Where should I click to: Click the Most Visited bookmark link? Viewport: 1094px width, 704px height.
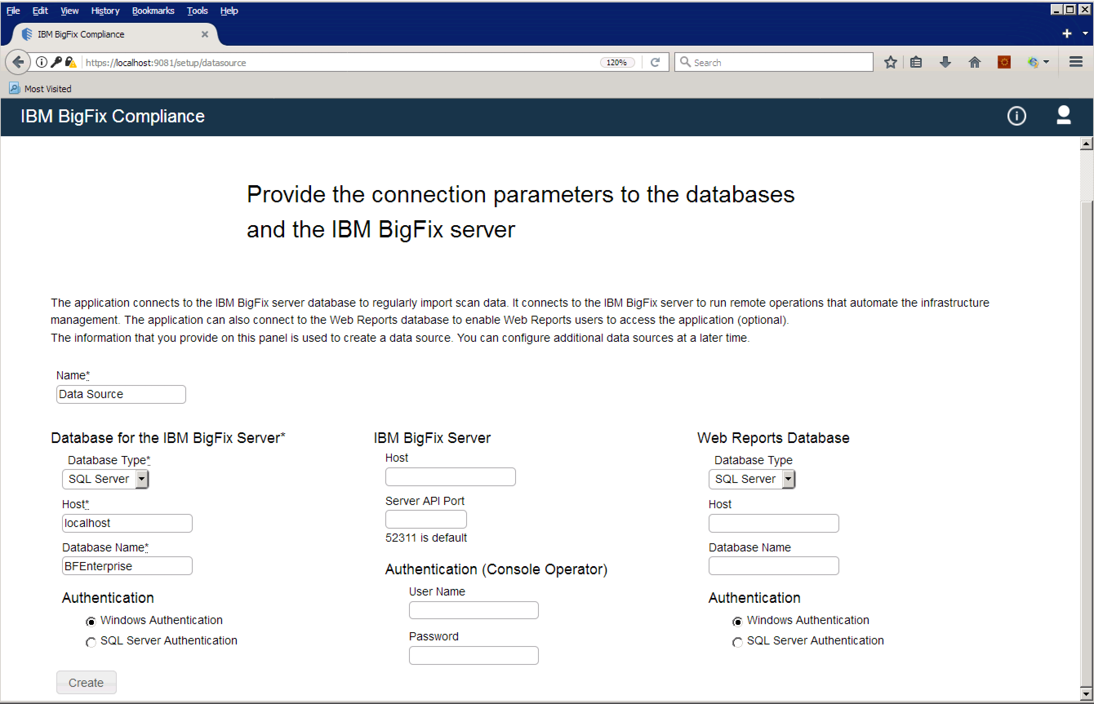pos(47,89)
